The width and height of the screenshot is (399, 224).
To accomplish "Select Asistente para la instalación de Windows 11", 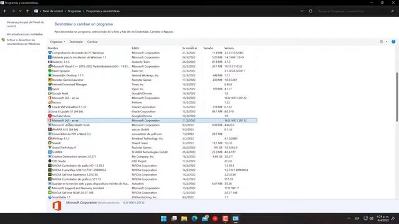I will [152, 57].
